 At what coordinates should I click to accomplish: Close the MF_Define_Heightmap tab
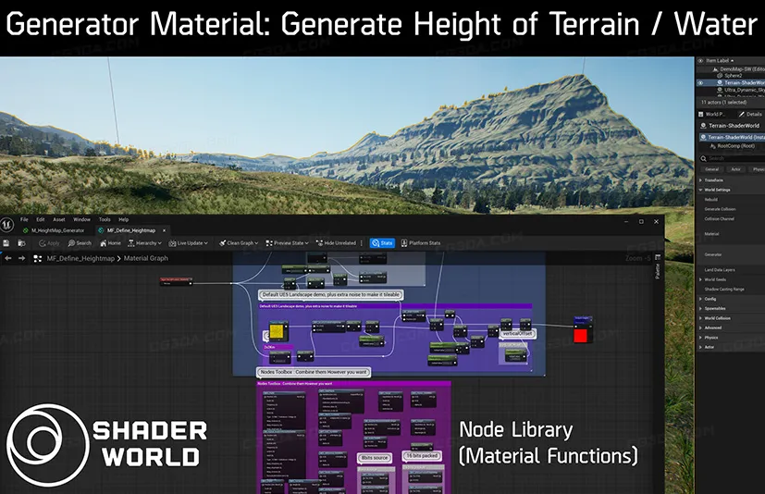point(164,230)
